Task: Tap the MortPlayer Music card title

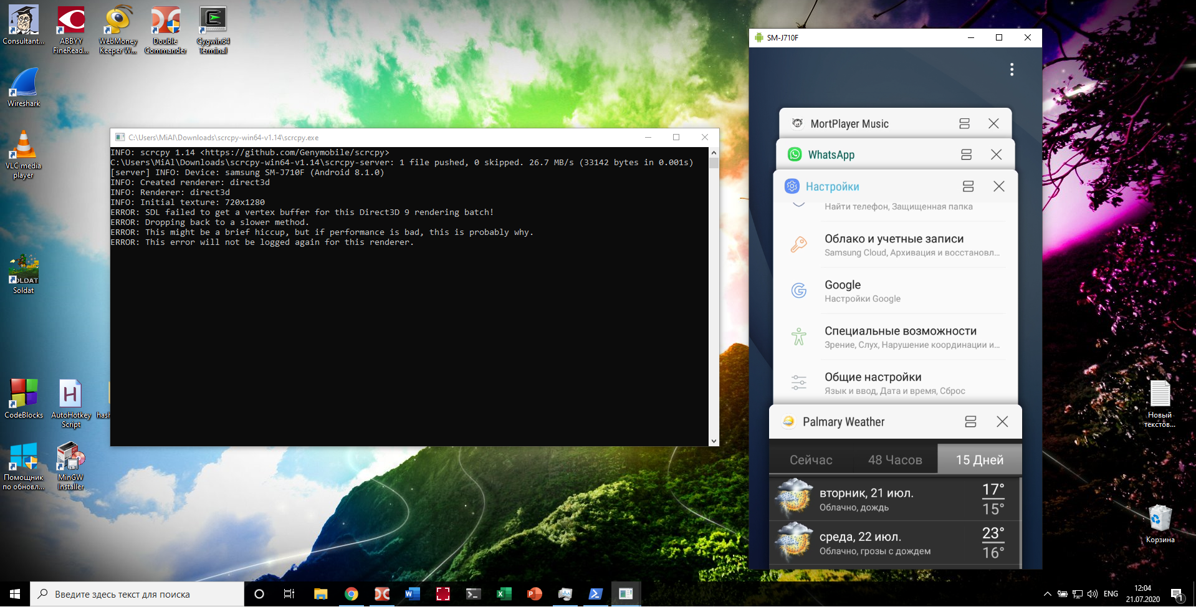Action: pyautogui.click(x=849, y=124)
